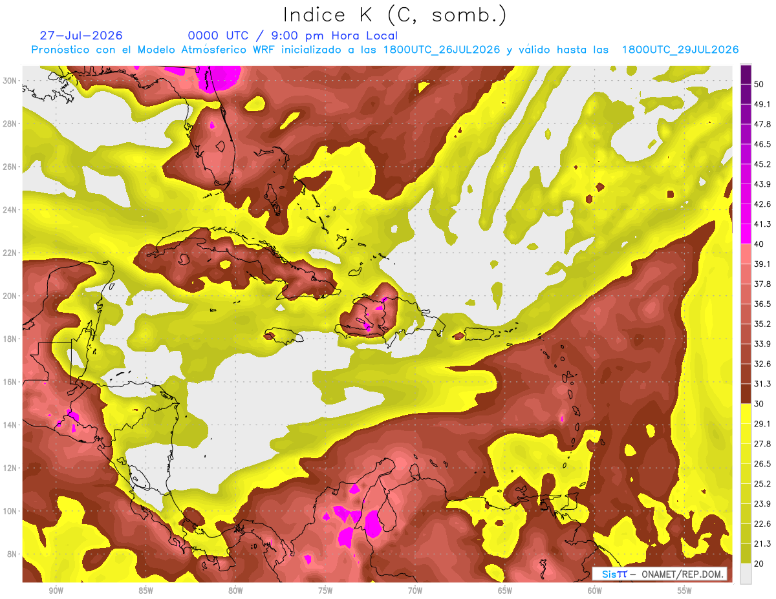Viewport: 776px width, 599px height.
Task: Click the bright magenta legend swatch just above 40
Action: (x=746, y=234)
